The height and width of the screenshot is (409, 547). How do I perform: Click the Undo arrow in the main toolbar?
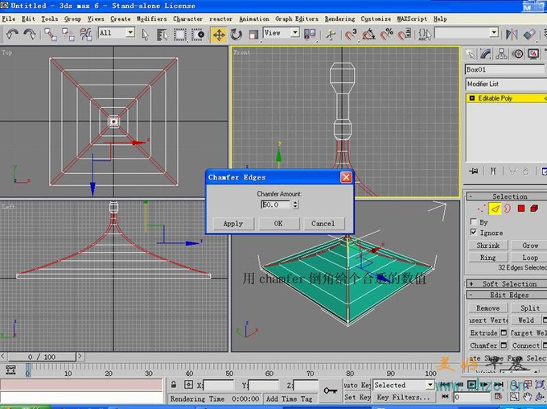[x=11, y=34]
